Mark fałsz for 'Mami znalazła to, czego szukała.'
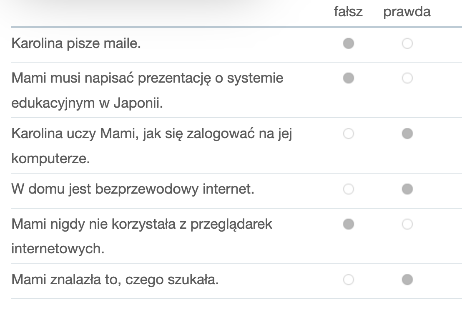 click(348, 280)
